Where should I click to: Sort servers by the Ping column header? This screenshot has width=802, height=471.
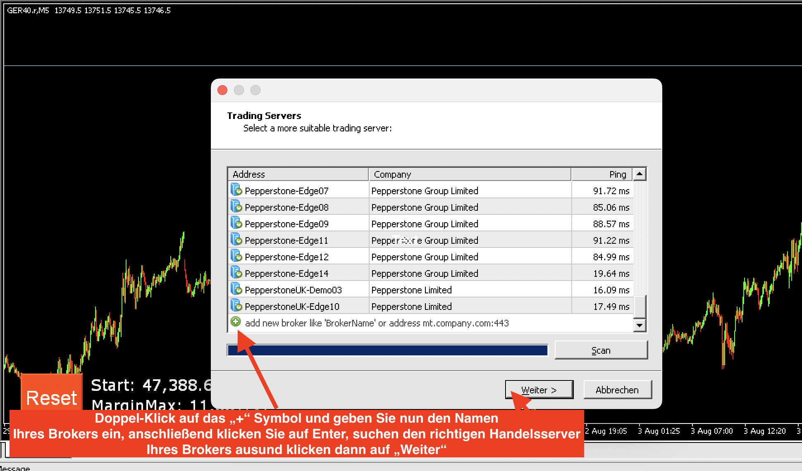click(602, 174)
